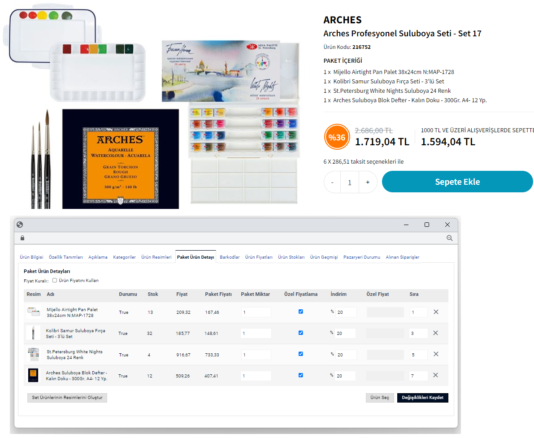This screenshot has height=438, width=534.
Task: Click the Mijello palette product image
Action: (x=74, y=53)
